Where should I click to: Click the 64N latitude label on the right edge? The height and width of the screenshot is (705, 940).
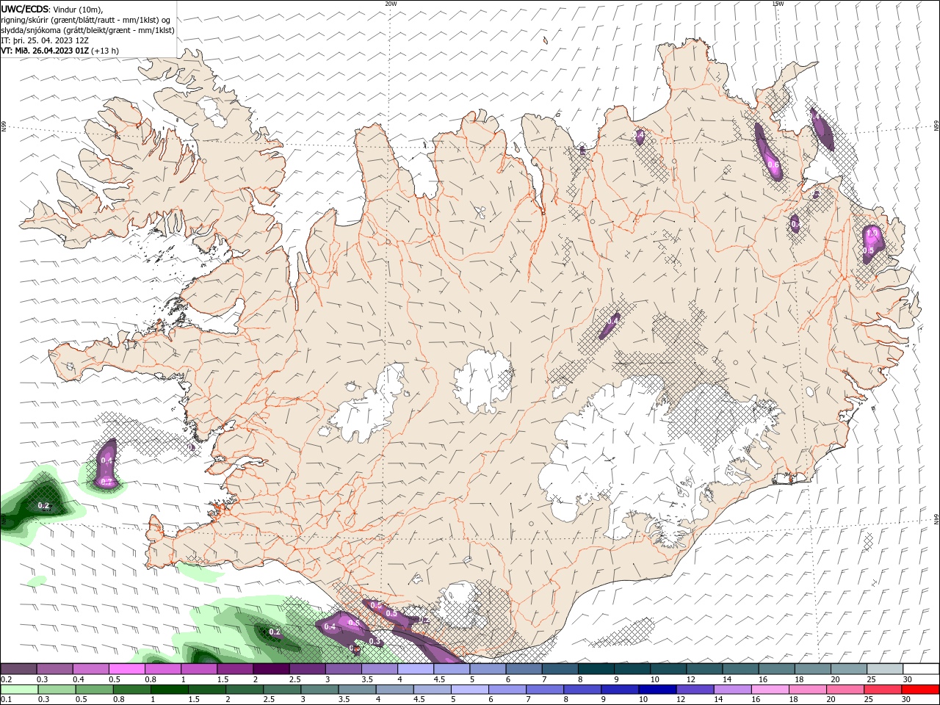click(936, 518)
